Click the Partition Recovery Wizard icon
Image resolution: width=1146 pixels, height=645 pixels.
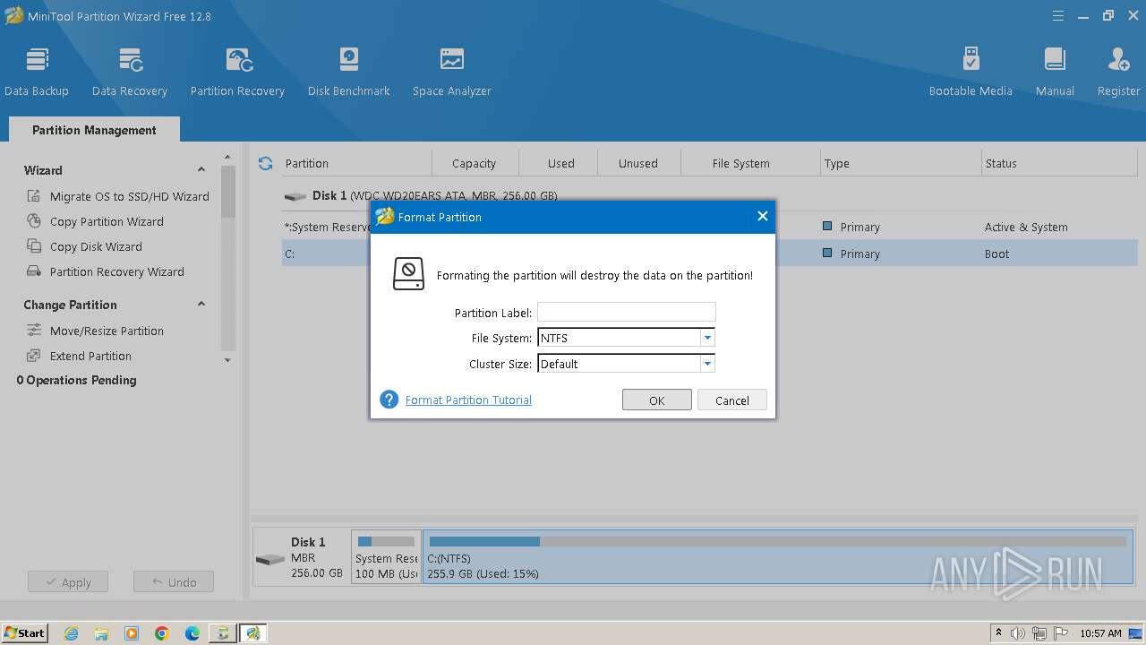(x=34, y=271)
